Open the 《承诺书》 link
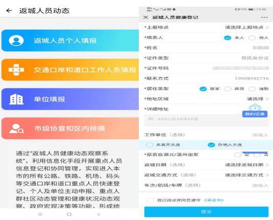This screenshot has height=220, width=273. pos(214,200)
